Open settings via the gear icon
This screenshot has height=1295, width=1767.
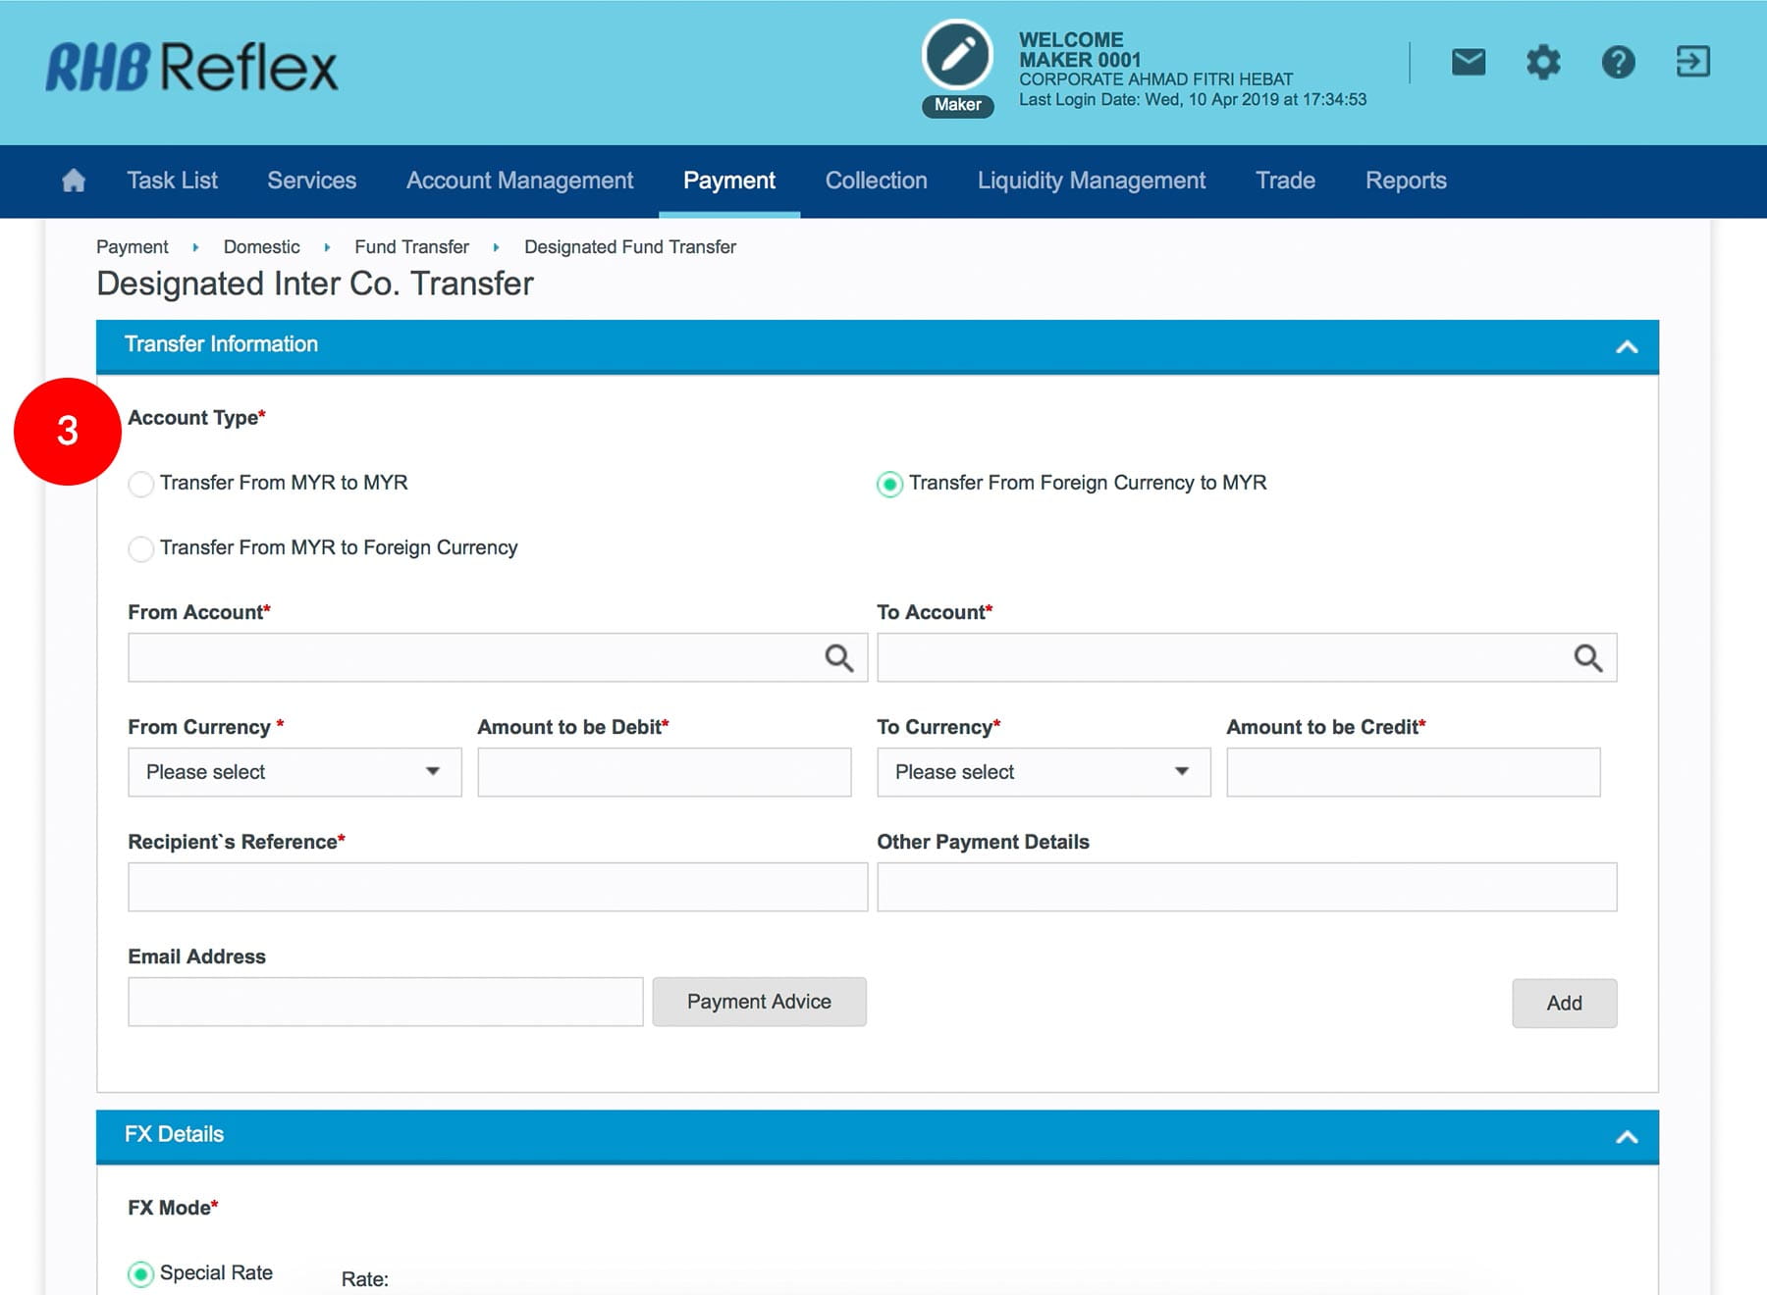pyautogui.click(x=1542, y=63)
